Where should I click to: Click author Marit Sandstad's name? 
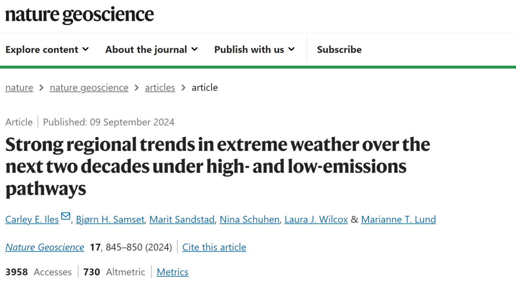click(182, 220)
